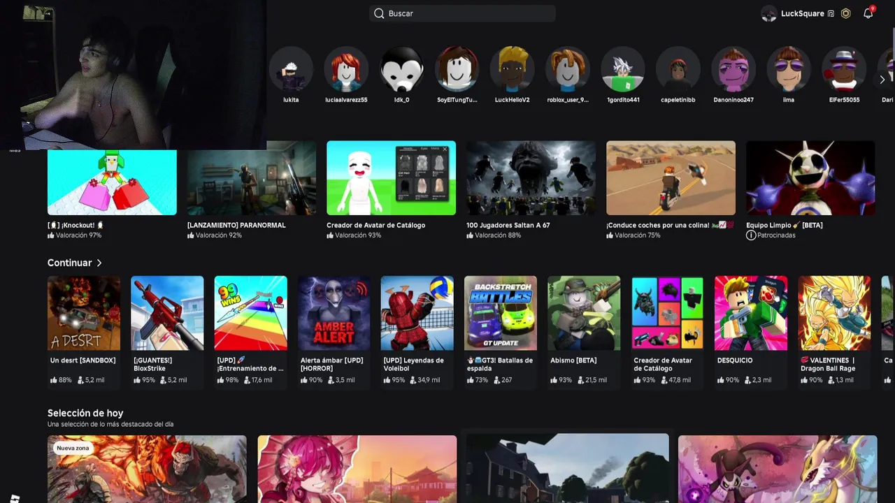Image resolution: width=895 pixels, height=503 pixels.
Task: Click '[LANZAMIENTO] PARANORMAL' title text
Action: click(x=236, y=225)
